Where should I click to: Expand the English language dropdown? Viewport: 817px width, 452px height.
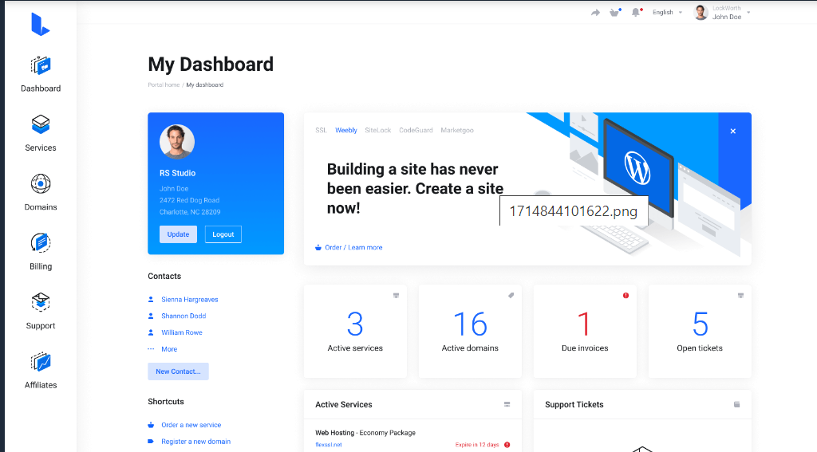coord(667,13)
